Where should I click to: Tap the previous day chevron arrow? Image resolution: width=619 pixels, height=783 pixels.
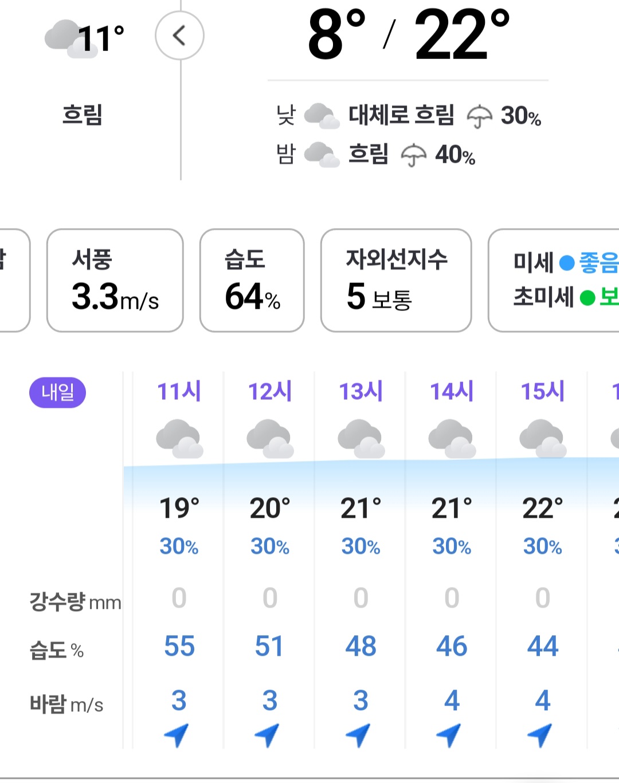179,36
